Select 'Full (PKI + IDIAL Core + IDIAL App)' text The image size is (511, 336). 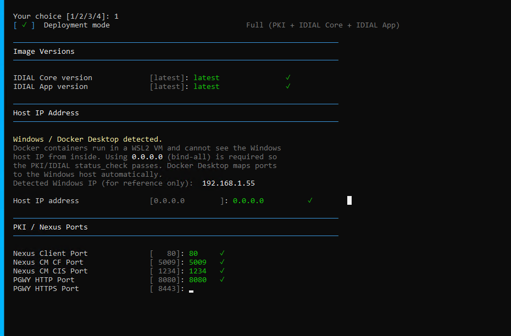click(x=323, y=25)
